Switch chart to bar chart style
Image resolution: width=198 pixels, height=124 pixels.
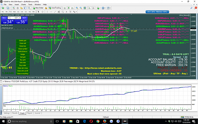point(65,8)
